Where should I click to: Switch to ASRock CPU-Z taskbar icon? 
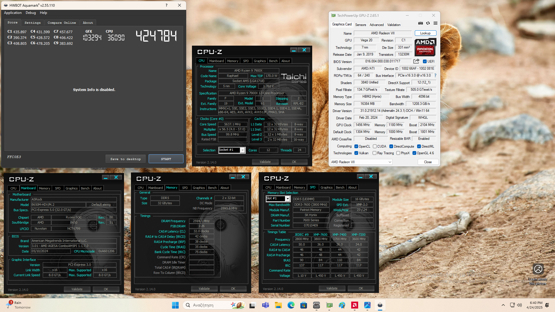(x=317, y=305)
